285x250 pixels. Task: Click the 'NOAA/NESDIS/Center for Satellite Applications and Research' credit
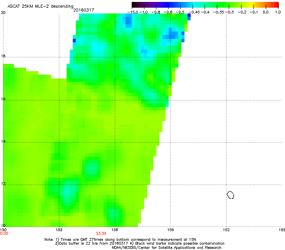click(x=166, y=247)
